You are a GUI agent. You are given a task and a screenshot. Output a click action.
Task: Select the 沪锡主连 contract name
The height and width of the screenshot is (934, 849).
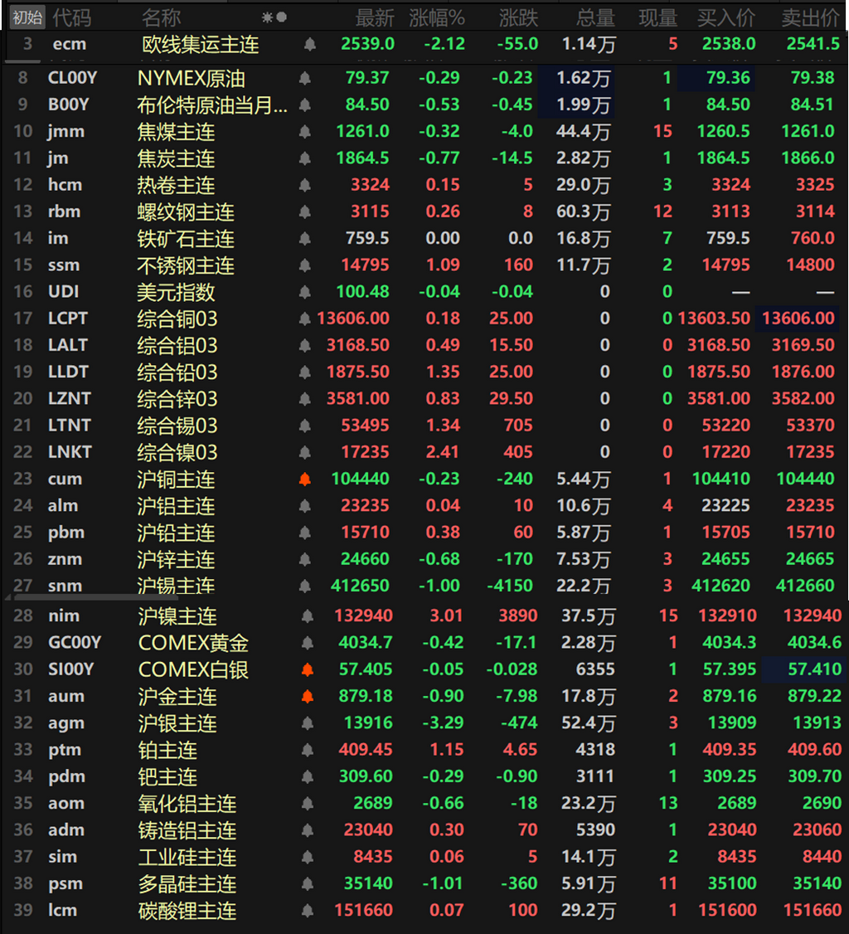pyautogui.click(x=177, y=586)
